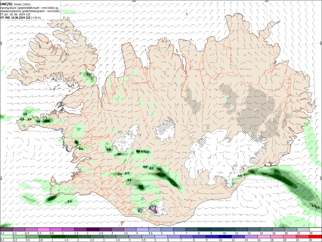Pick the pale green 0.1 rain legend swatch
This screenshot has height=242, width=322.
pos(6,237)
